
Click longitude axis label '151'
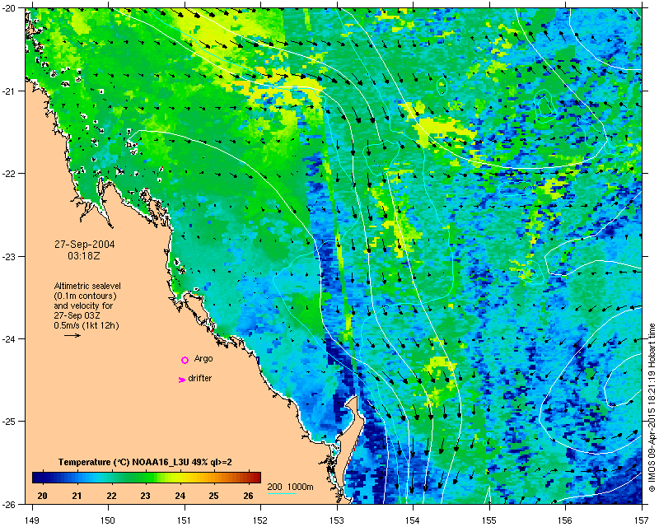tap(185, 520)
